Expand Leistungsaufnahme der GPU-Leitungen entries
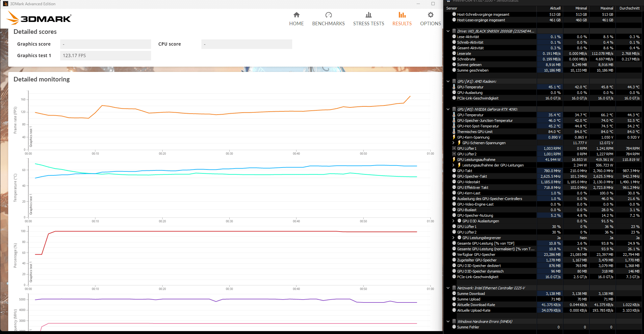The height and width of the screenshot is (334, 644). pyautogui.click(x=453, y=165)
